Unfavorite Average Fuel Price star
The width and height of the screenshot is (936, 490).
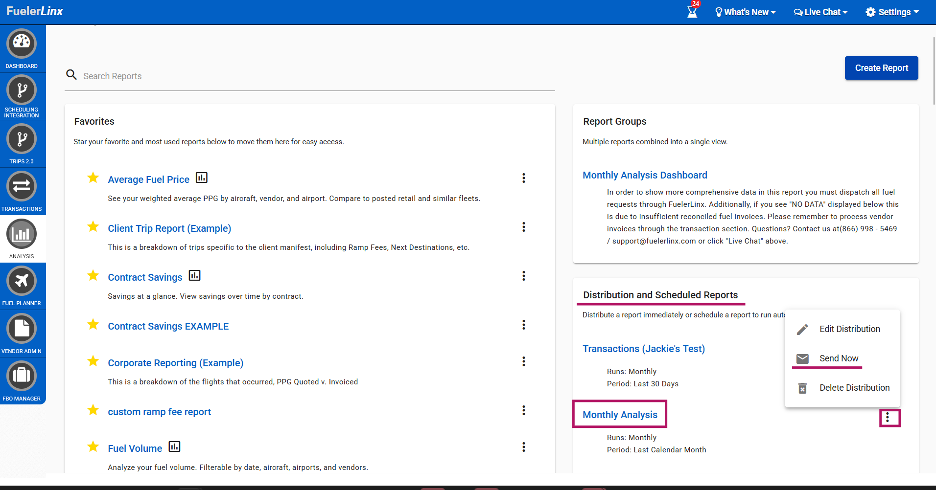pyautogui.click(x=93, y=178)
